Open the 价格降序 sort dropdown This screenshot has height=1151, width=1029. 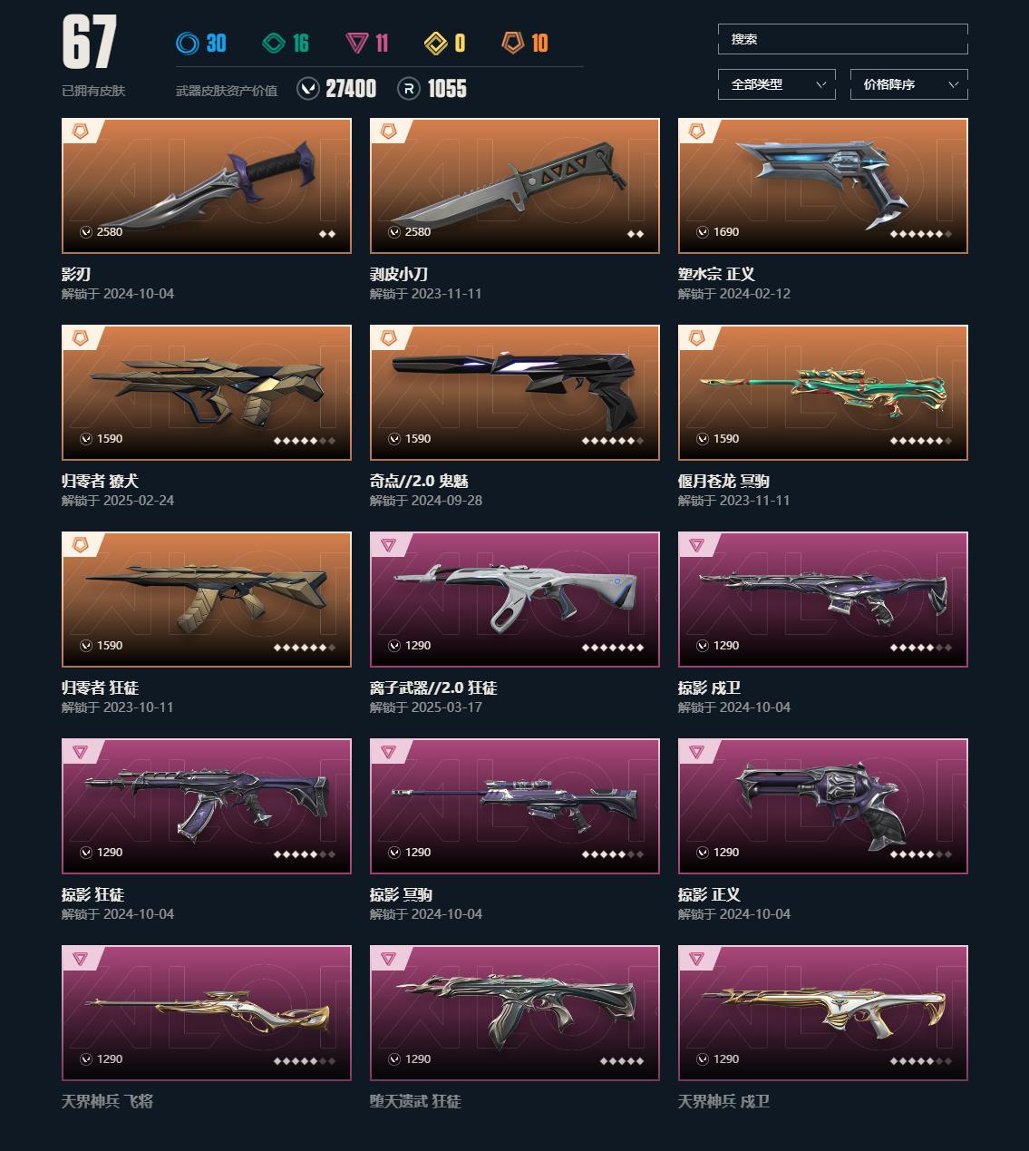909,84
